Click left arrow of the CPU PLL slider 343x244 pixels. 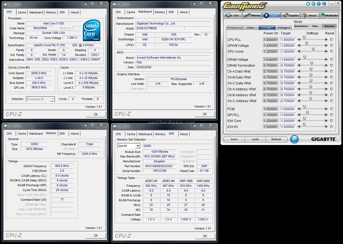click(x=299, y=40)
